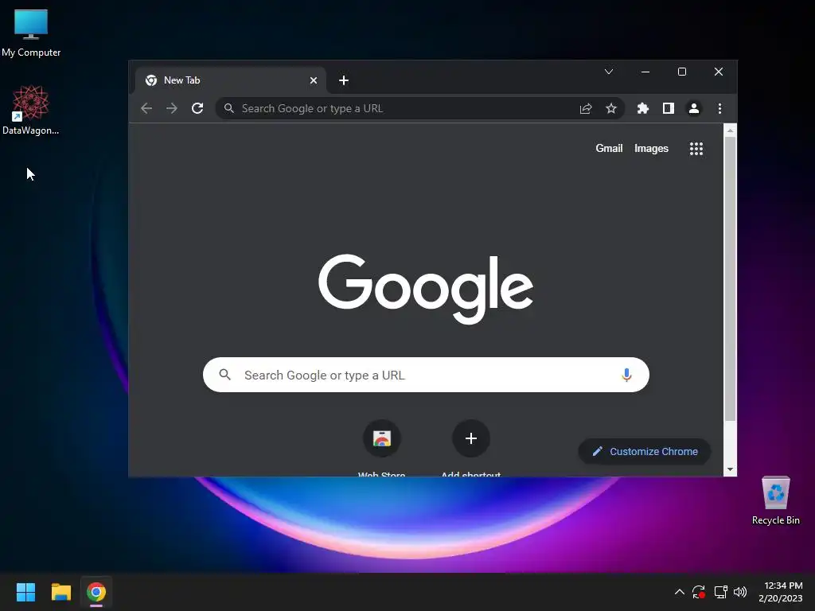This screenshot has height=611, width=815.
Task: Select the DataWagon desktop shortcut
Action: 31,110
